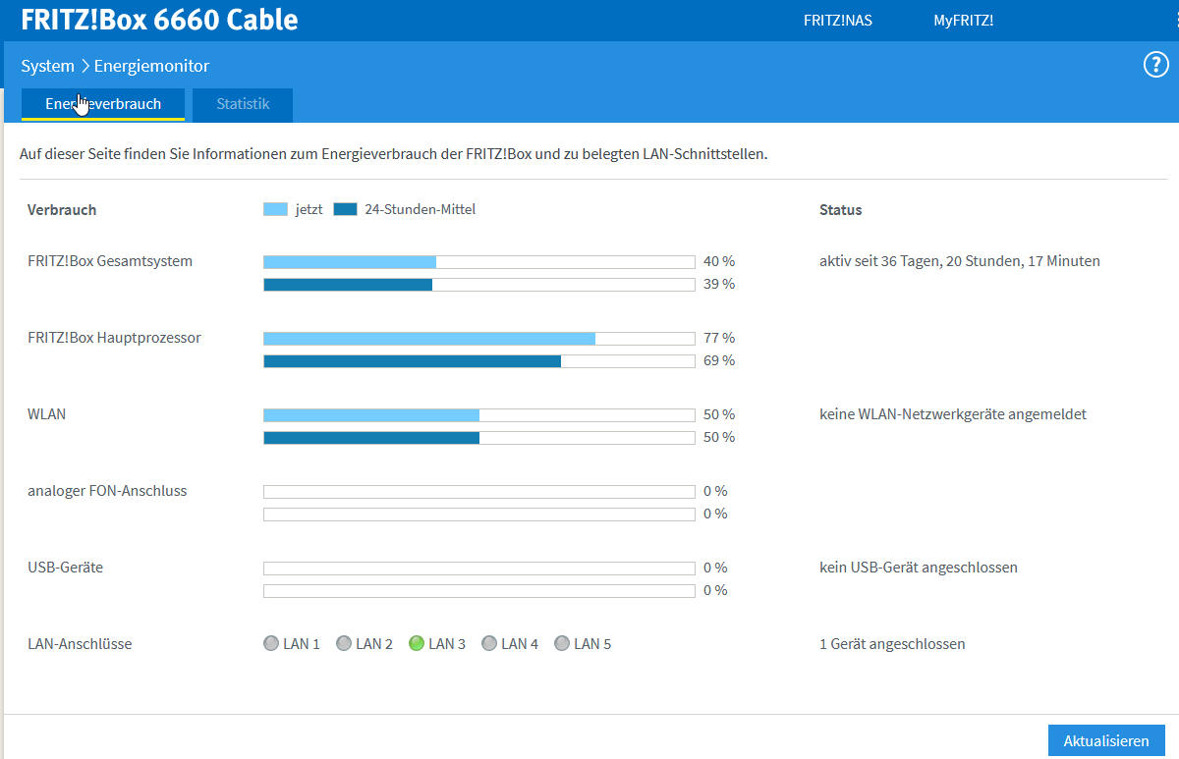The image size is (1179, 759).
Task: Click the light blue 'jetzt' legend swatch
Action: point(274,208)
